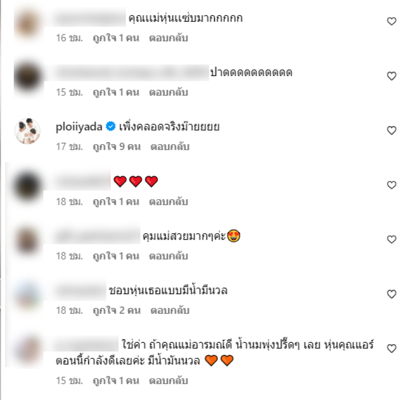Open blurred avatar of the ปาดดดด commenter

point(28,77)
